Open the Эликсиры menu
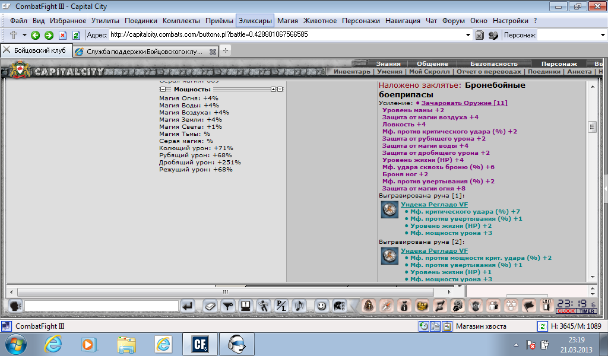 coord(255,21)
